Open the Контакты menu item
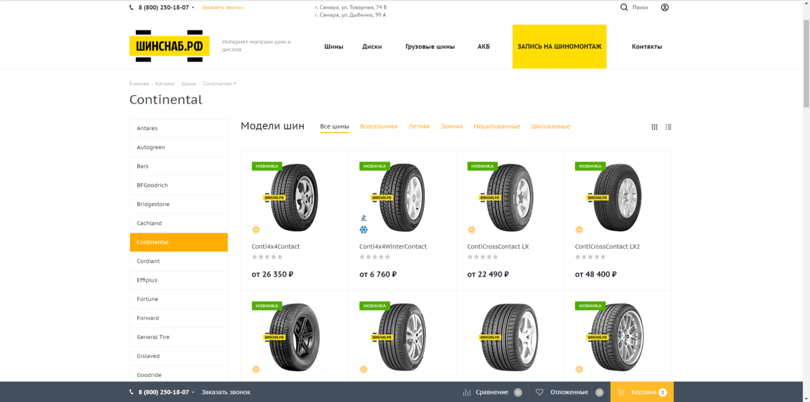 click(x=647, y=47)
